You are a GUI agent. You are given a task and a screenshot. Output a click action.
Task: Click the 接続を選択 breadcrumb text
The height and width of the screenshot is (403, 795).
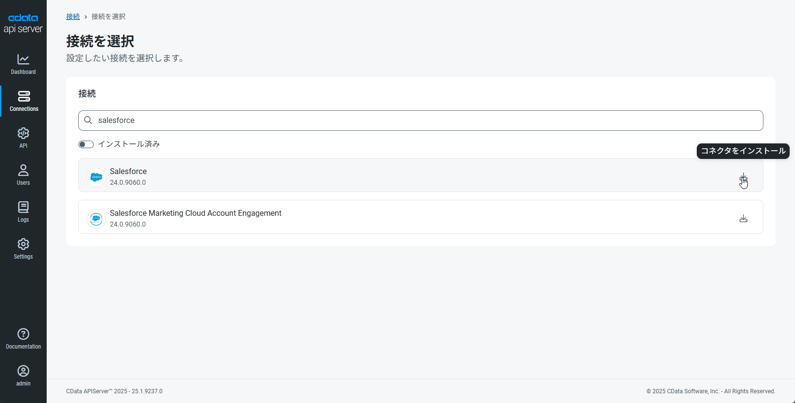click(x=108, y=17)
